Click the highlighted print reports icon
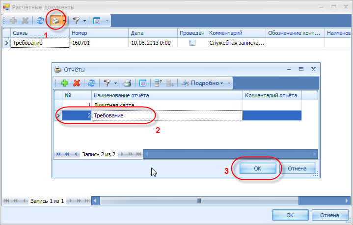Screen dimensions: 353x225 [55, 21]
